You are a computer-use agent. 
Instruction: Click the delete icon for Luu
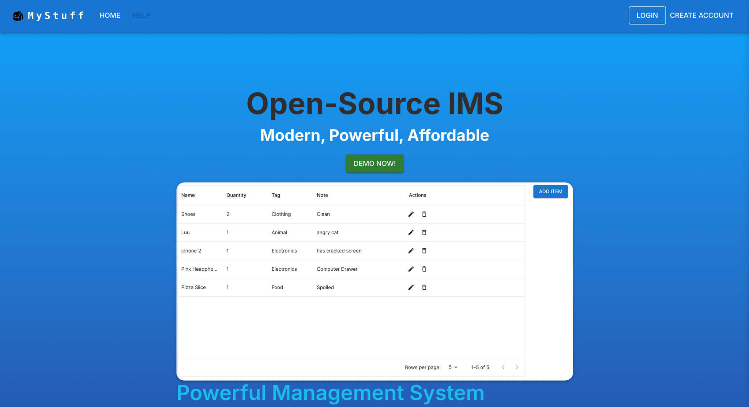click(x=424, y=232)
